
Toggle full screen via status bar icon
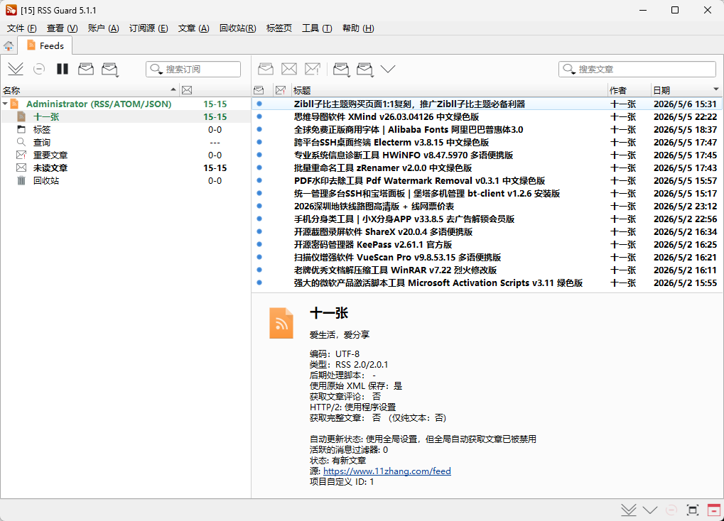click(693, 510)
